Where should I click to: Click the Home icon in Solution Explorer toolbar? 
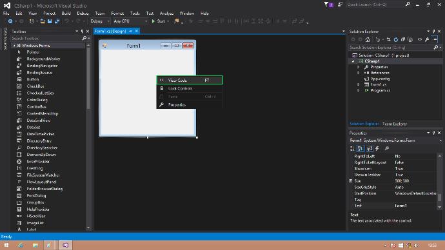pos(368,40)
